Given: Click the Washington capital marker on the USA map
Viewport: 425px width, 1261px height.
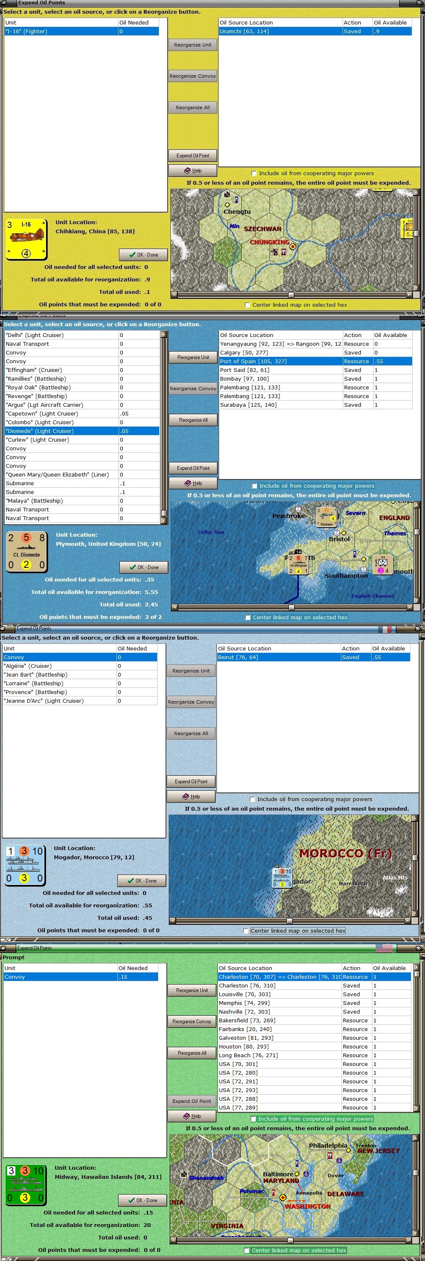Looking at the screenshot, I should tap(282, 1197).
